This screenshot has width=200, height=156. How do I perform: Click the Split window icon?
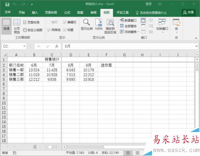(x=143, y=20)
